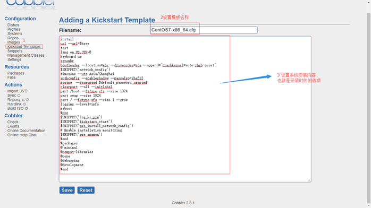Image resolution: width=371 pixels, height=208 pixels.
Task: Select Kickstart Templates in the sidebar
Action: (x=24, y=47)
